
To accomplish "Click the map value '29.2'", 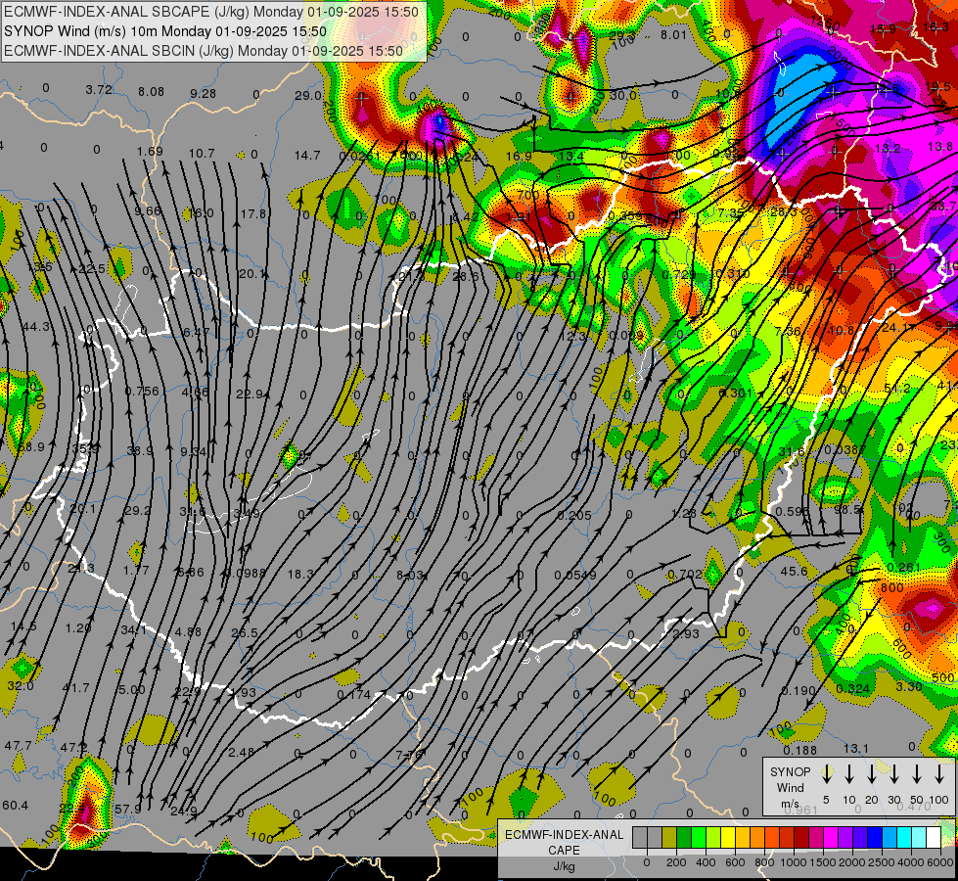I will coord(137,511).
